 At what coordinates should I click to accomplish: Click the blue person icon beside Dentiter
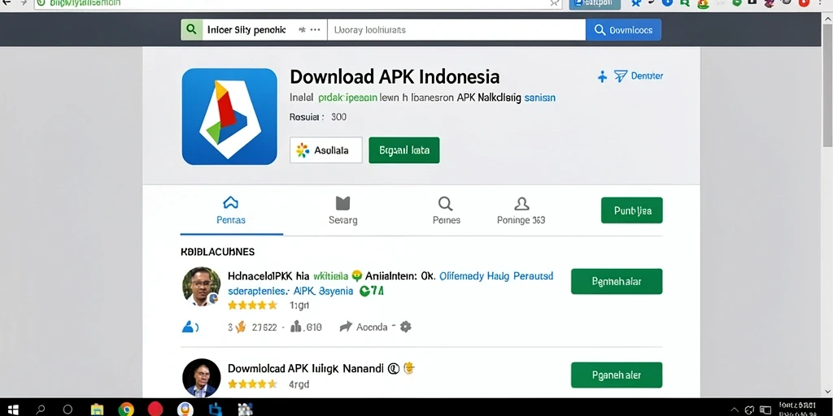pyautogui.click(x=602, y=76)
